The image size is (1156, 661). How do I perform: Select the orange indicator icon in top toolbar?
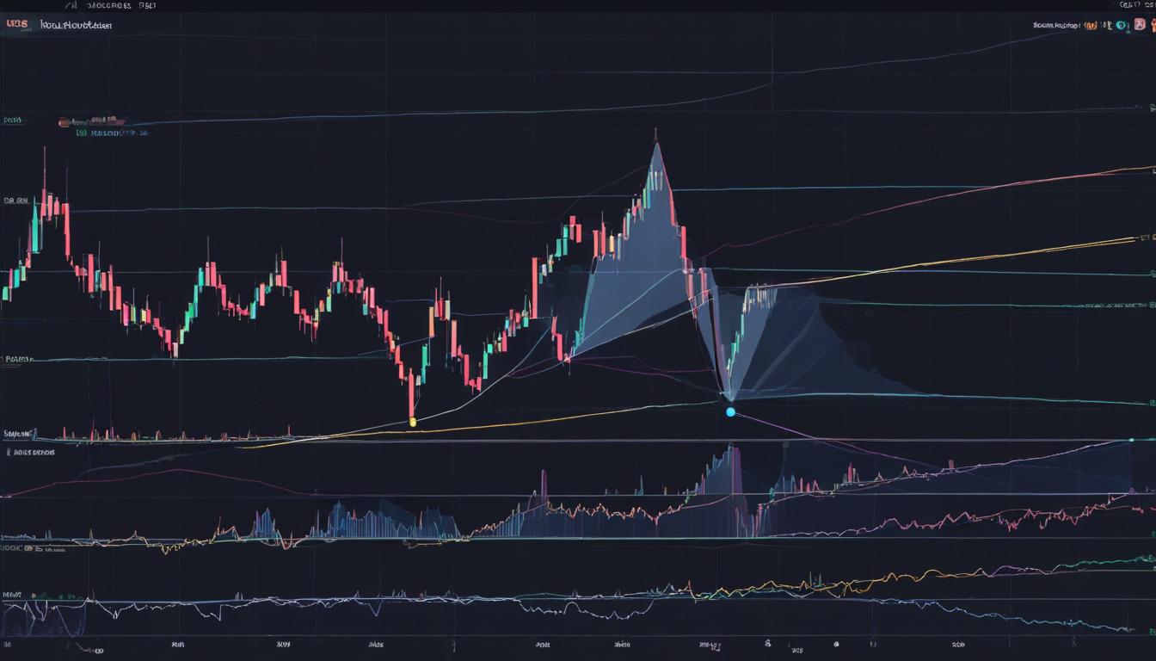click(x=1091, y=25)
